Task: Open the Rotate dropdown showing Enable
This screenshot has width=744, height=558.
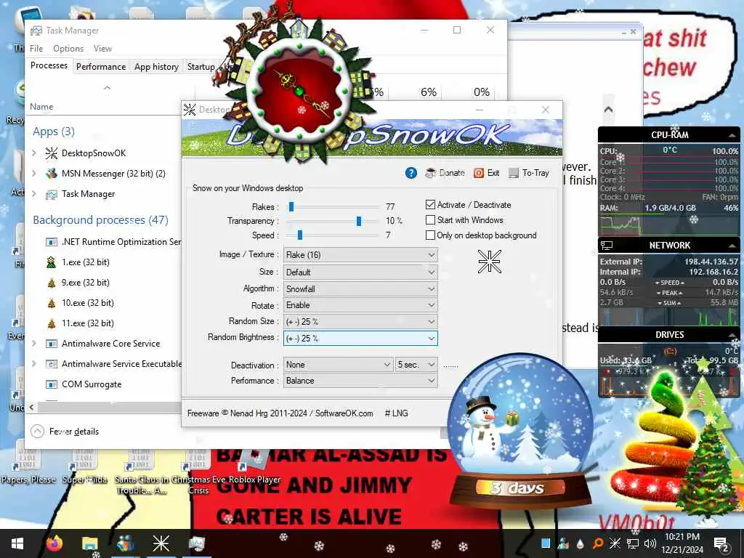Action: coord(360,305)
